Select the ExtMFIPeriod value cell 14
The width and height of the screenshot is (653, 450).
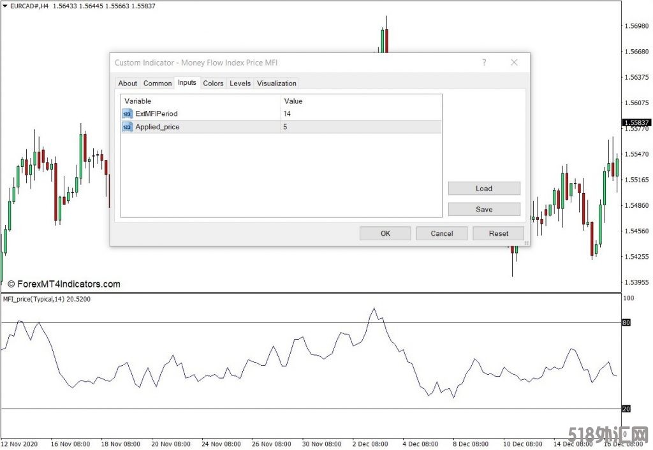click(x=360, y=114)
